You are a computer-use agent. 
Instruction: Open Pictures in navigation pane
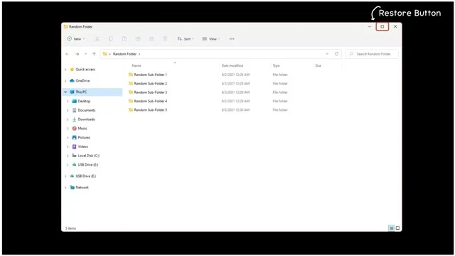click(84, 137)
